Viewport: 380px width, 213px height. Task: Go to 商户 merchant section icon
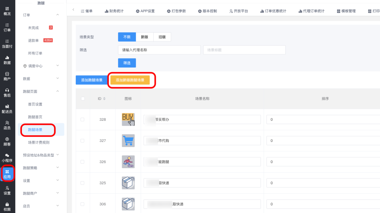(x=7, y=76)
